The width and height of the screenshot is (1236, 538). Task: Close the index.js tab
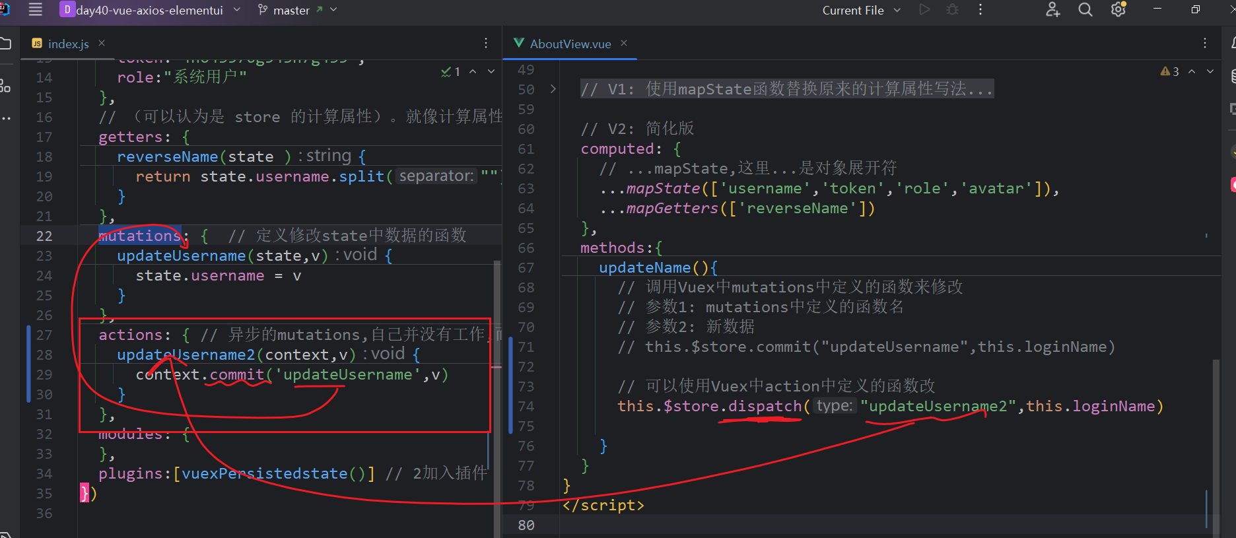[102, 43]
